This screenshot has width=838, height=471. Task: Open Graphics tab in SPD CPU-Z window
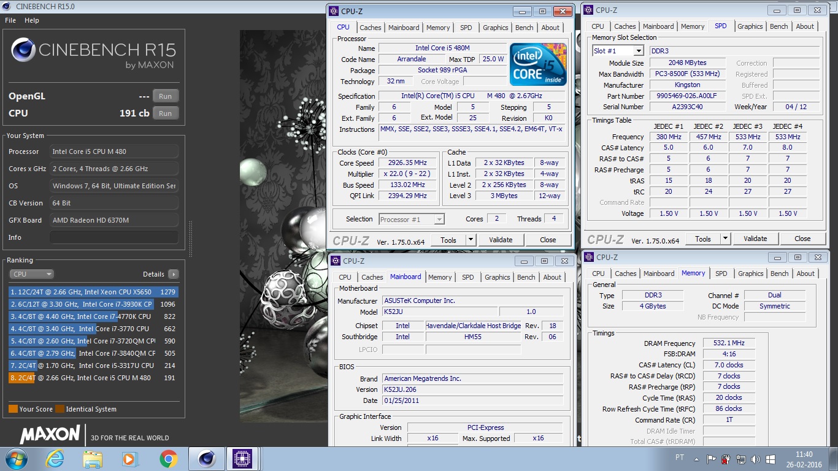(x=750, y=26)
